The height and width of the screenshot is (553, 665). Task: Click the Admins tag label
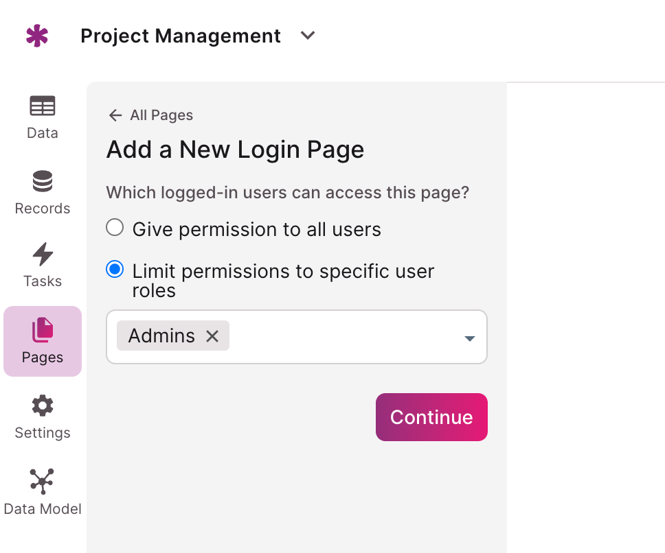coord(162,336)
